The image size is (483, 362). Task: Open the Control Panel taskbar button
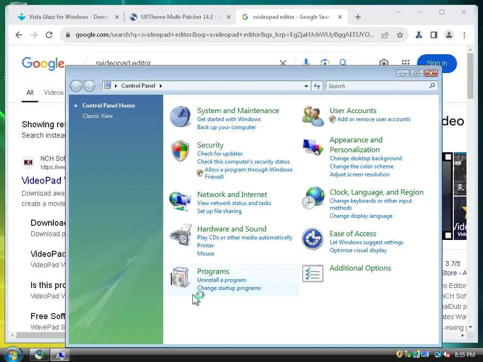coord(60,355)
